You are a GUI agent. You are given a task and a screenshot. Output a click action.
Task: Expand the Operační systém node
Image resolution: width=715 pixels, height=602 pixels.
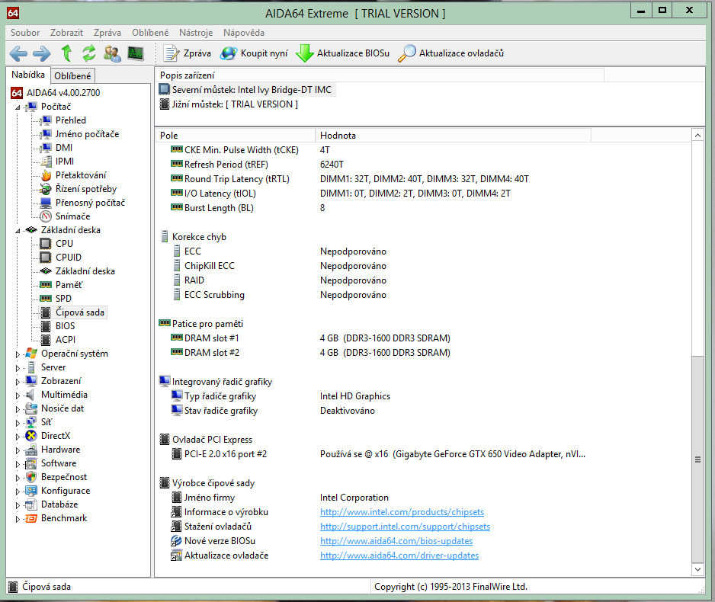(x=18, y=354)
